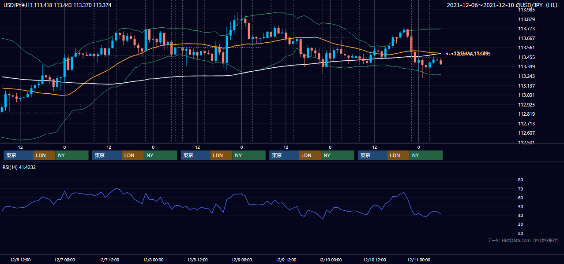The image size is (564, 264).
Task: Click the third 東京 session box (12/8)
Action: 196,155
